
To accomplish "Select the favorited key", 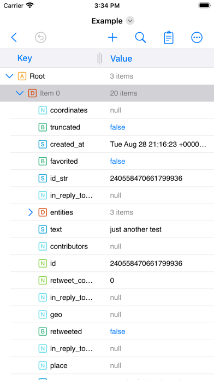I will (64, 162).
